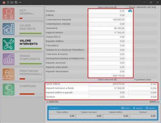Click Impianti meccanici a fluido value 17.300,00
The height and width of the screenshot is (123, 161).
(107, 89)
